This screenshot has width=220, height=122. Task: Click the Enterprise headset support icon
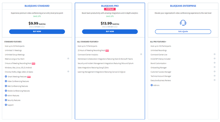click(183, 23)
